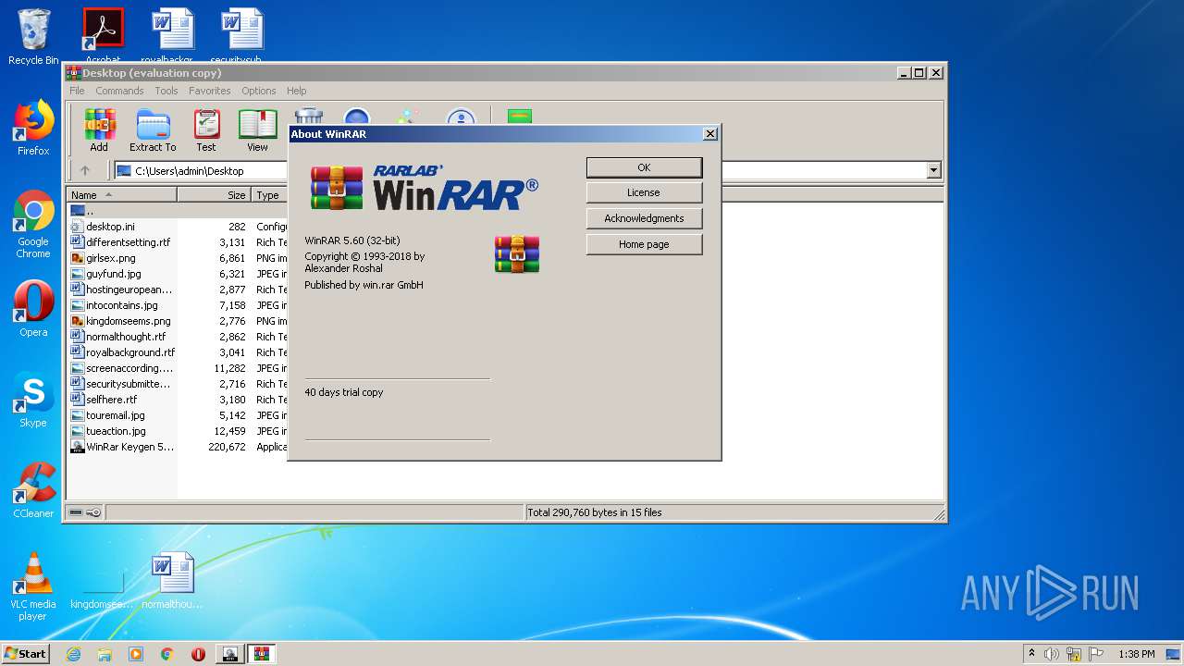The height and width of the screenshot is (666, 1184).
Task: Click the green toolbar icon right of the separator
Action: pyautogui.click(x=520, y=117)
